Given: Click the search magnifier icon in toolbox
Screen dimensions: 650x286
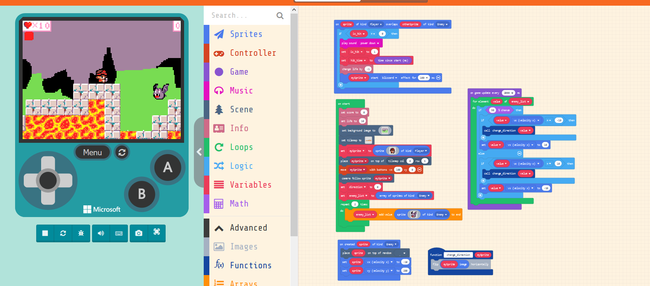Looking at the screenshot, I should [x=280, y=15].
